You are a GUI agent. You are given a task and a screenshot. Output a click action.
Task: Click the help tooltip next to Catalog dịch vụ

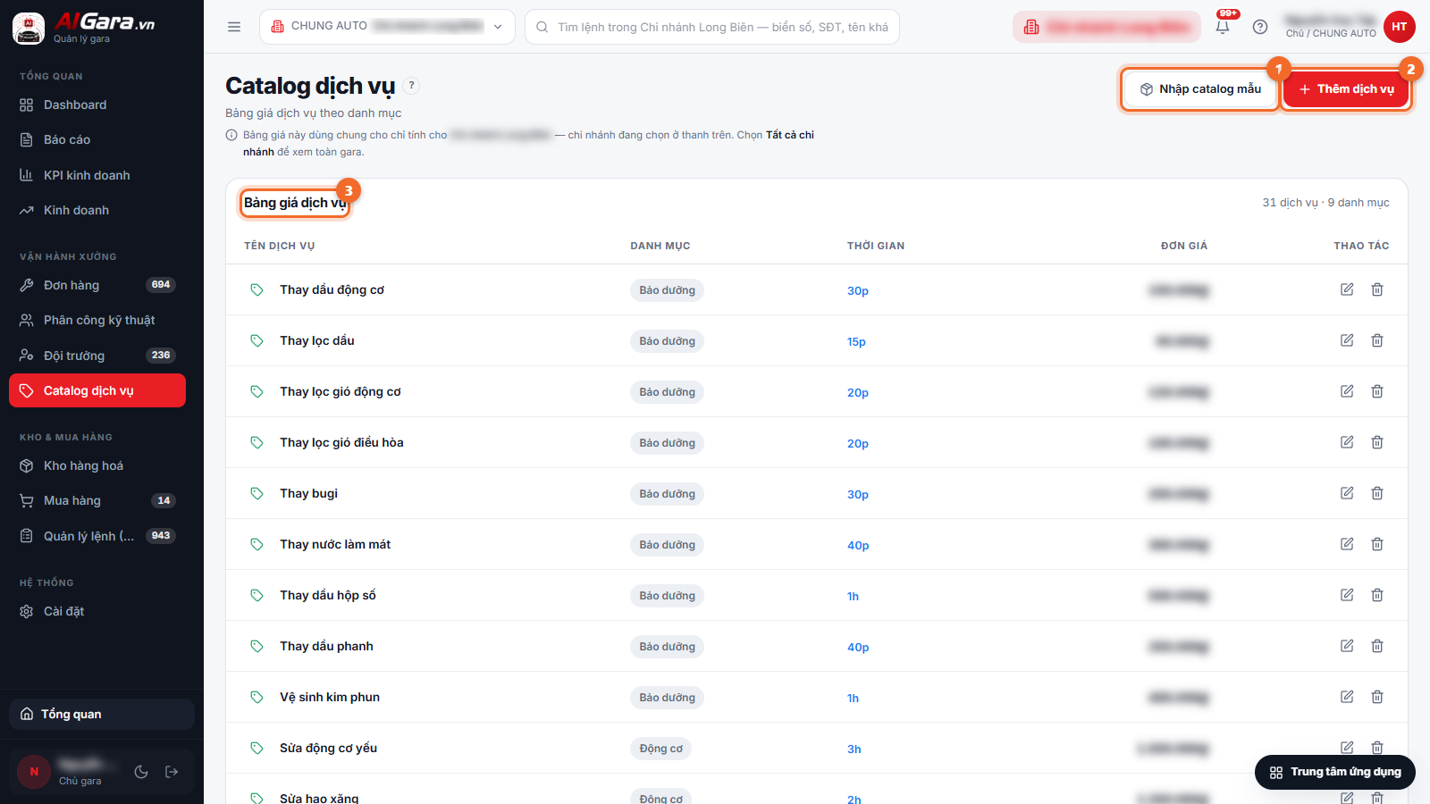[411, 86]
